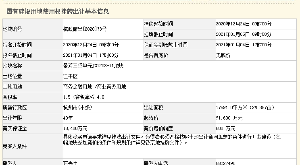This screenshot has width=300, height=165.
Task: Click the 报名开始时间 label
Action: click(17, 45)
